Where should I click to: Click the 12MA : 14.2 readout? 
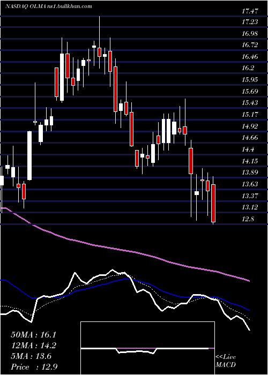click(34, 346)
